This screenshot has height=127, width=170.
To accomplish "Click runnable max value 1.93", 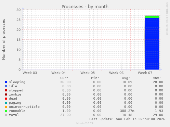I will click(x=159, y=111).
